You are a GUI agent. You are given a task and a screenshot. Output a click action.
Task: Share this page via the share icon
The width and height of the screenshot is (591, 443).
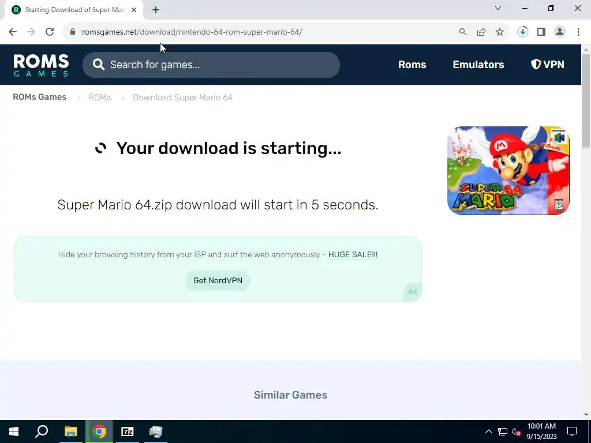pyautogui.click(x=481, y=32)
